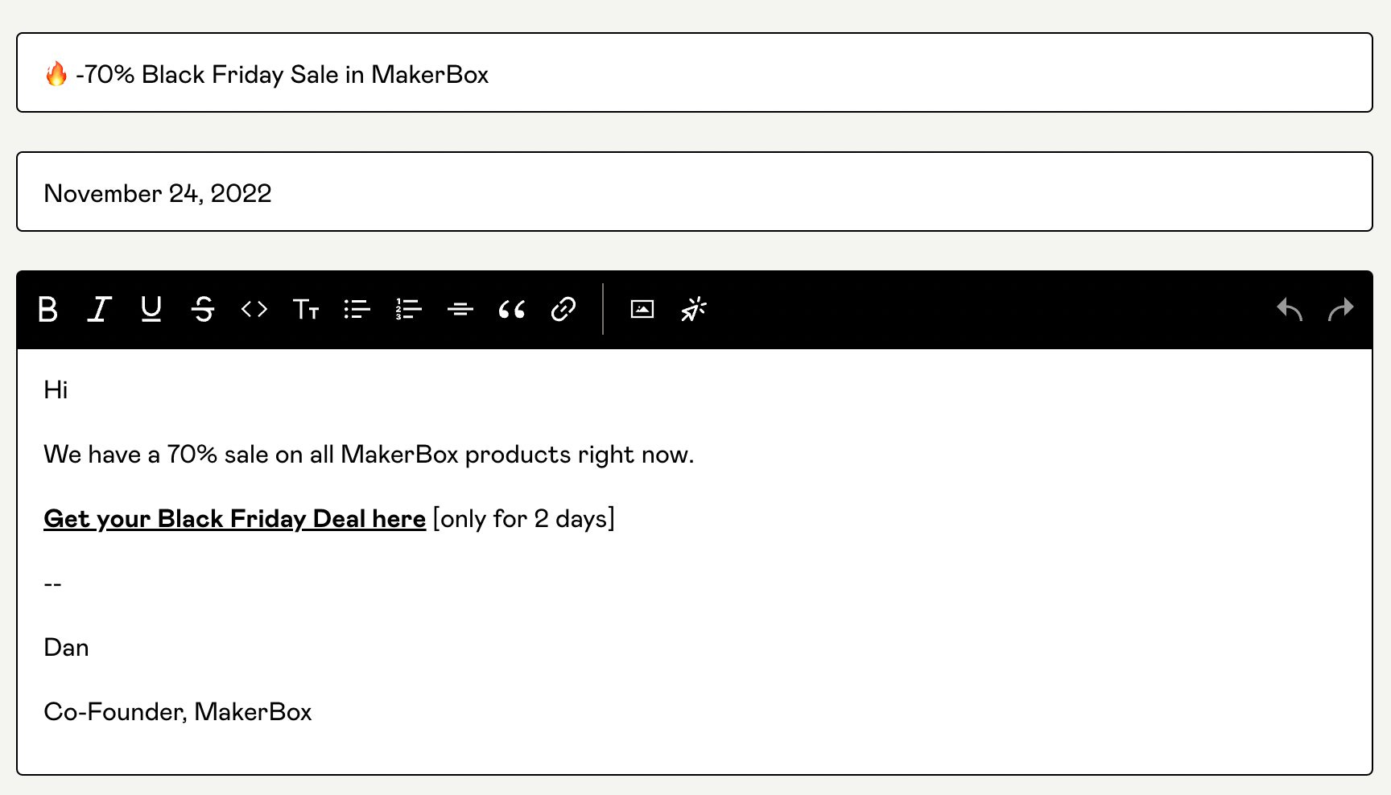Apply strikethrough formatting
1391x795 pixels.
click(203, 309)
